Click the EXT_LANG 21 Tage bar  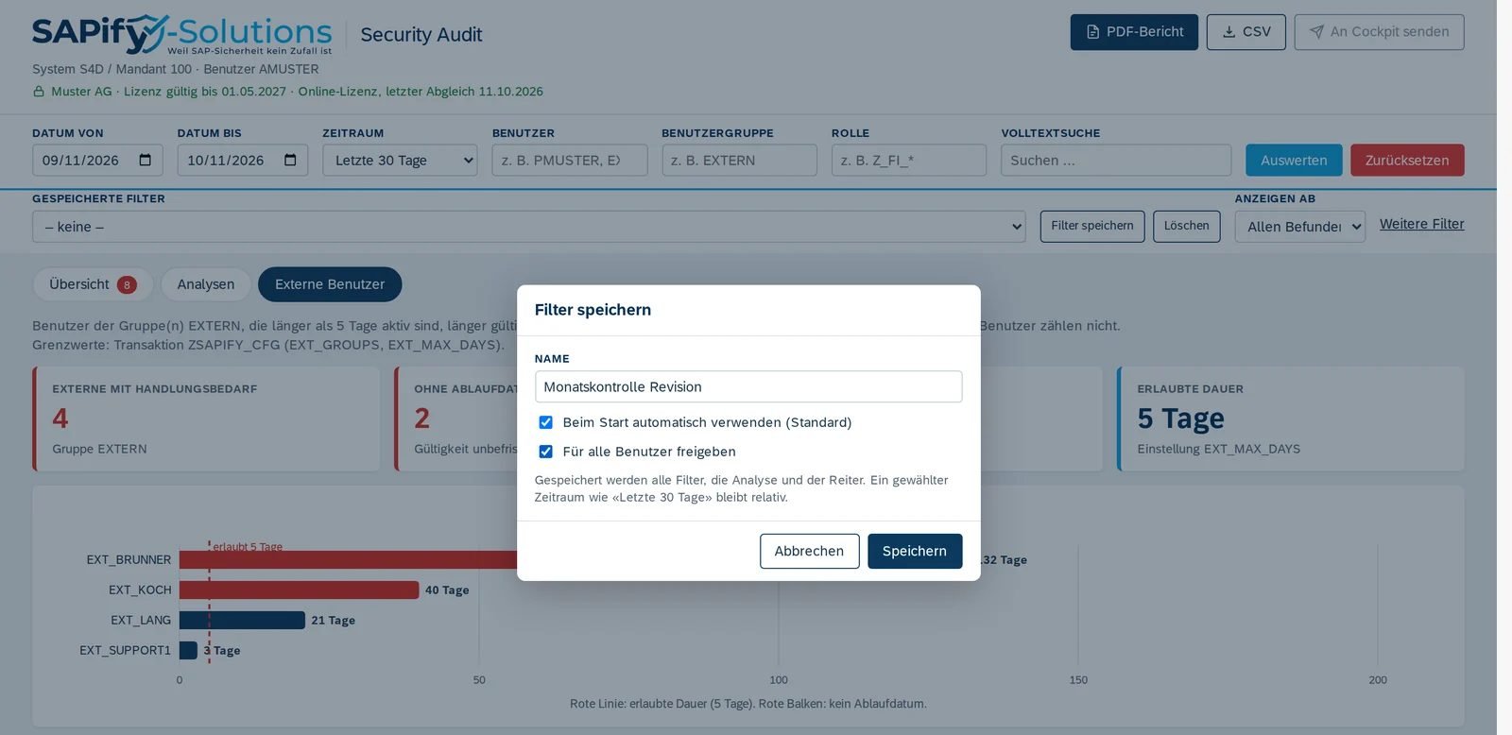click(x=242, y=621)
